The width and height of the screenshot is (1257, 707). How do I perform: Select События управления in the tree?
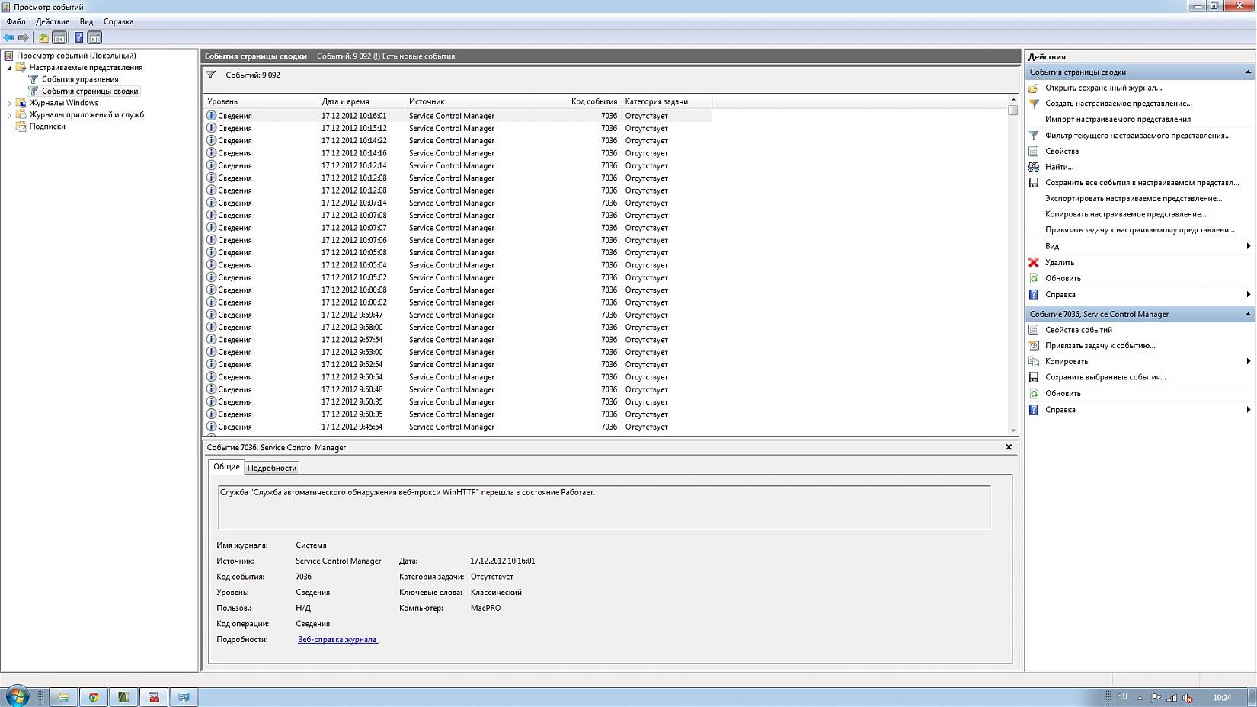point(80,79)
